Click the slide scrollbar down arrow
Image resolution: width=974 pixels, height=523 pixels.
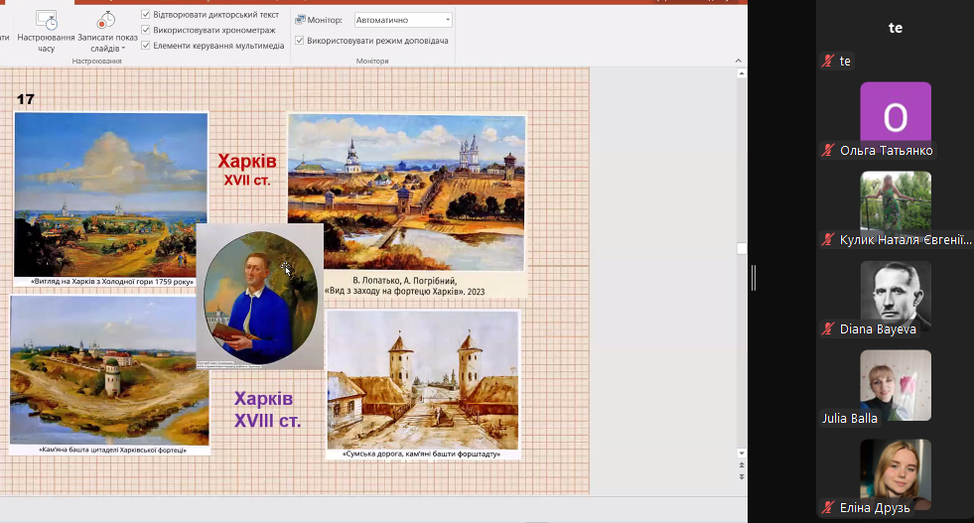[741, 453]
